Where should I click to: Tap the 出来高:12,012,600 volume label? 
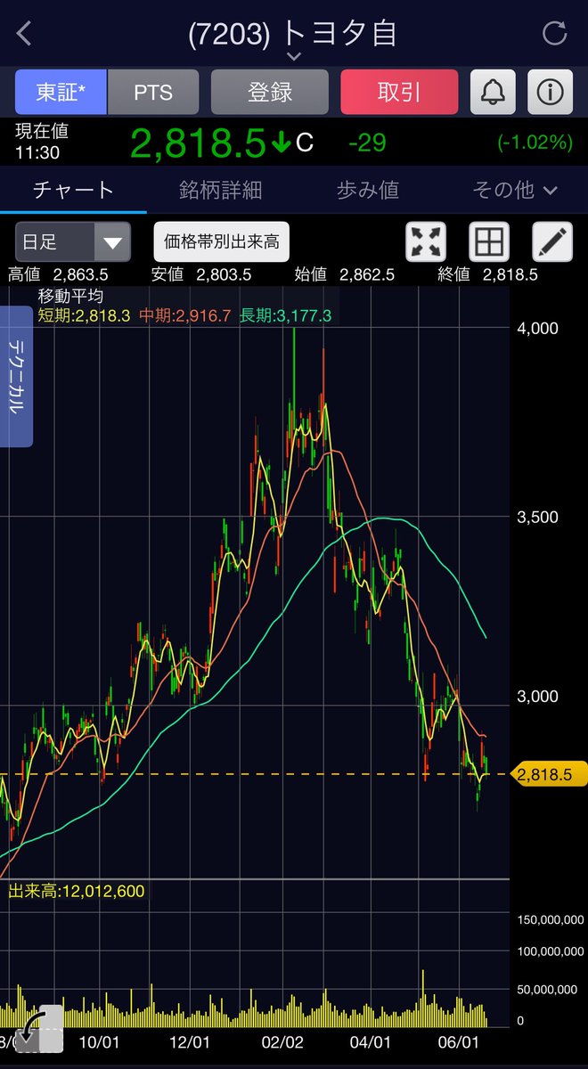[77, 891]
